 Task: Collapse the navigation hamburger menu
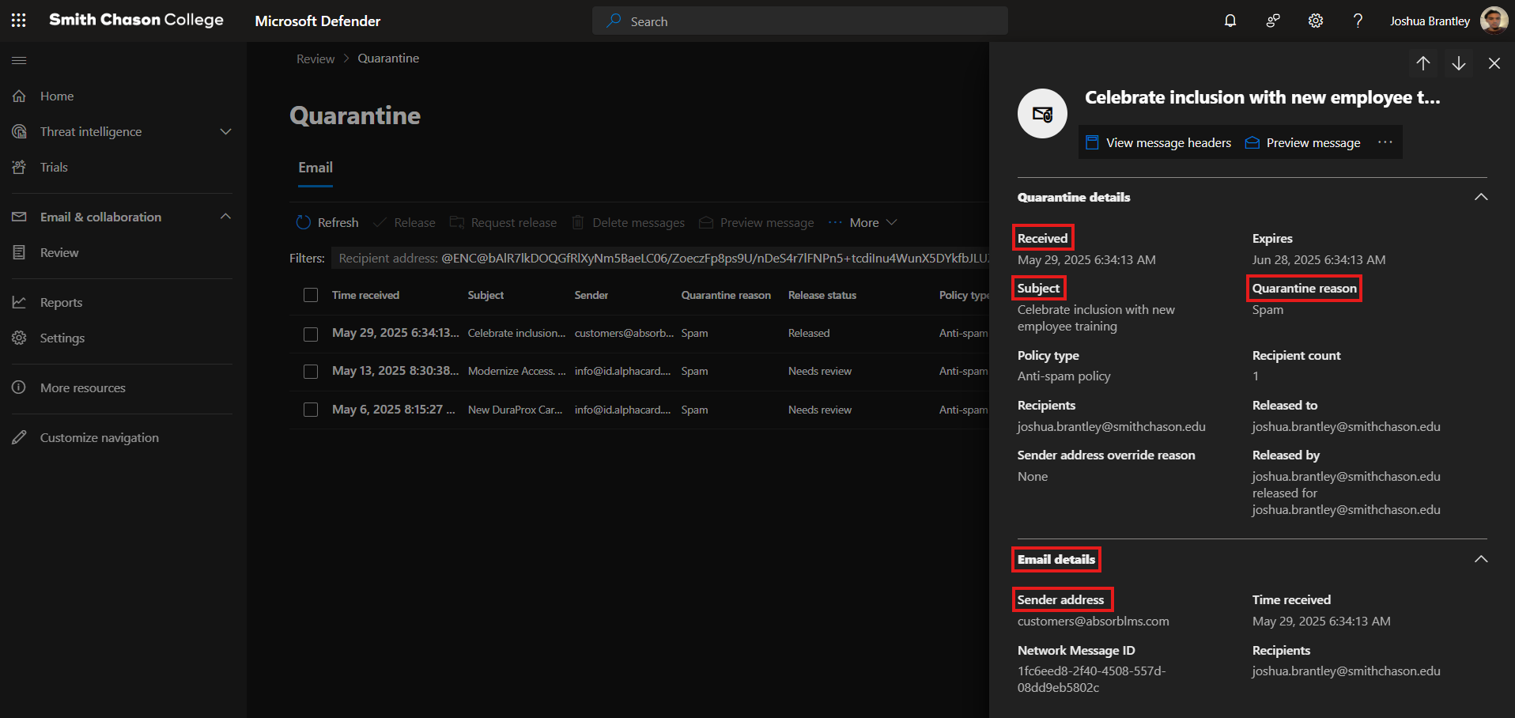pos(19,60)
